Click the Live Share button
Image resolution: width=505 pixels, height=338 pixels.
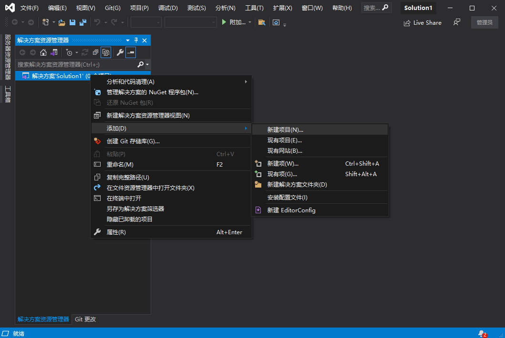[x=423, y=22]
